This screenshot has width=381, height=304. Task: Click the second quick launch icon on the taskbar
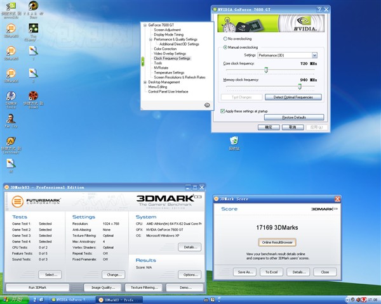tap(41, 300)
